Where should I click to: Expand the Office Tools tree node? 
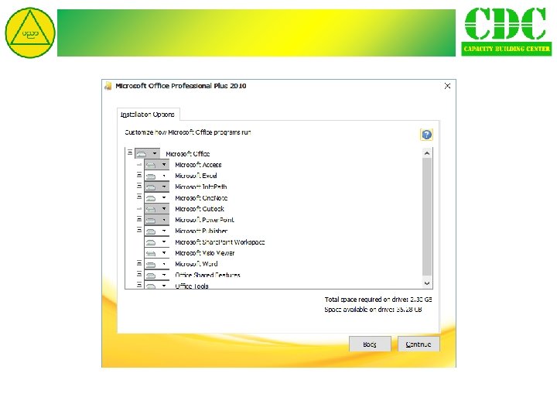tap(139, 285)
